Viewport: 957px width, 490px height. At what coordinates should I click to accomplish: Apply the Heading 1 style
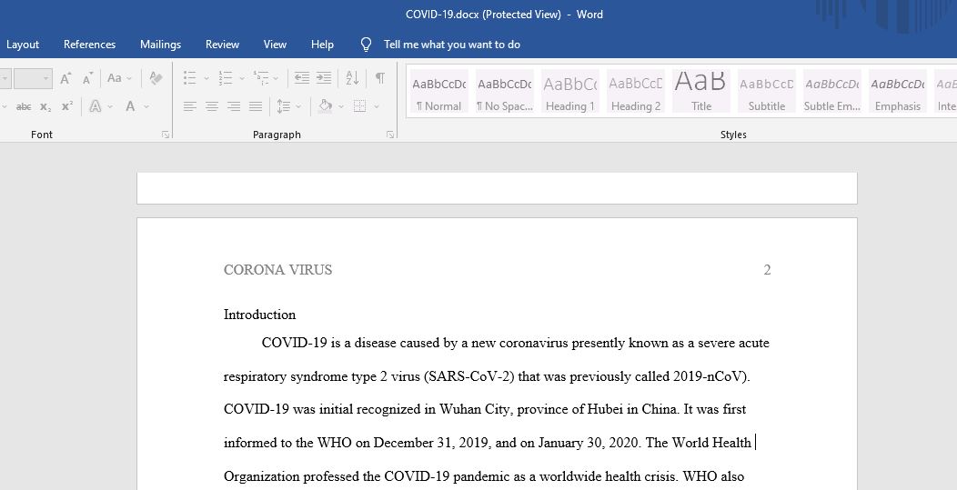(570, 92)
